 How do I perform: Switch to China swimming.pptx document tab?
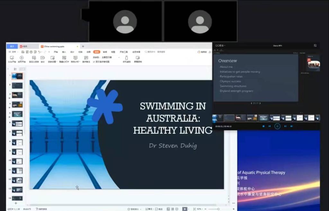click(53, 46)
